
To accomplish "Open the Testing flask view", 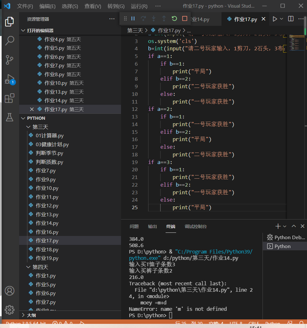I will tap(10, 117).
